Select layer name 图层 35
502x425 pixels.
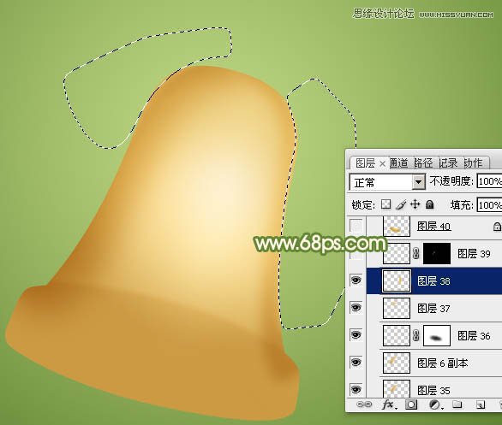433,391
